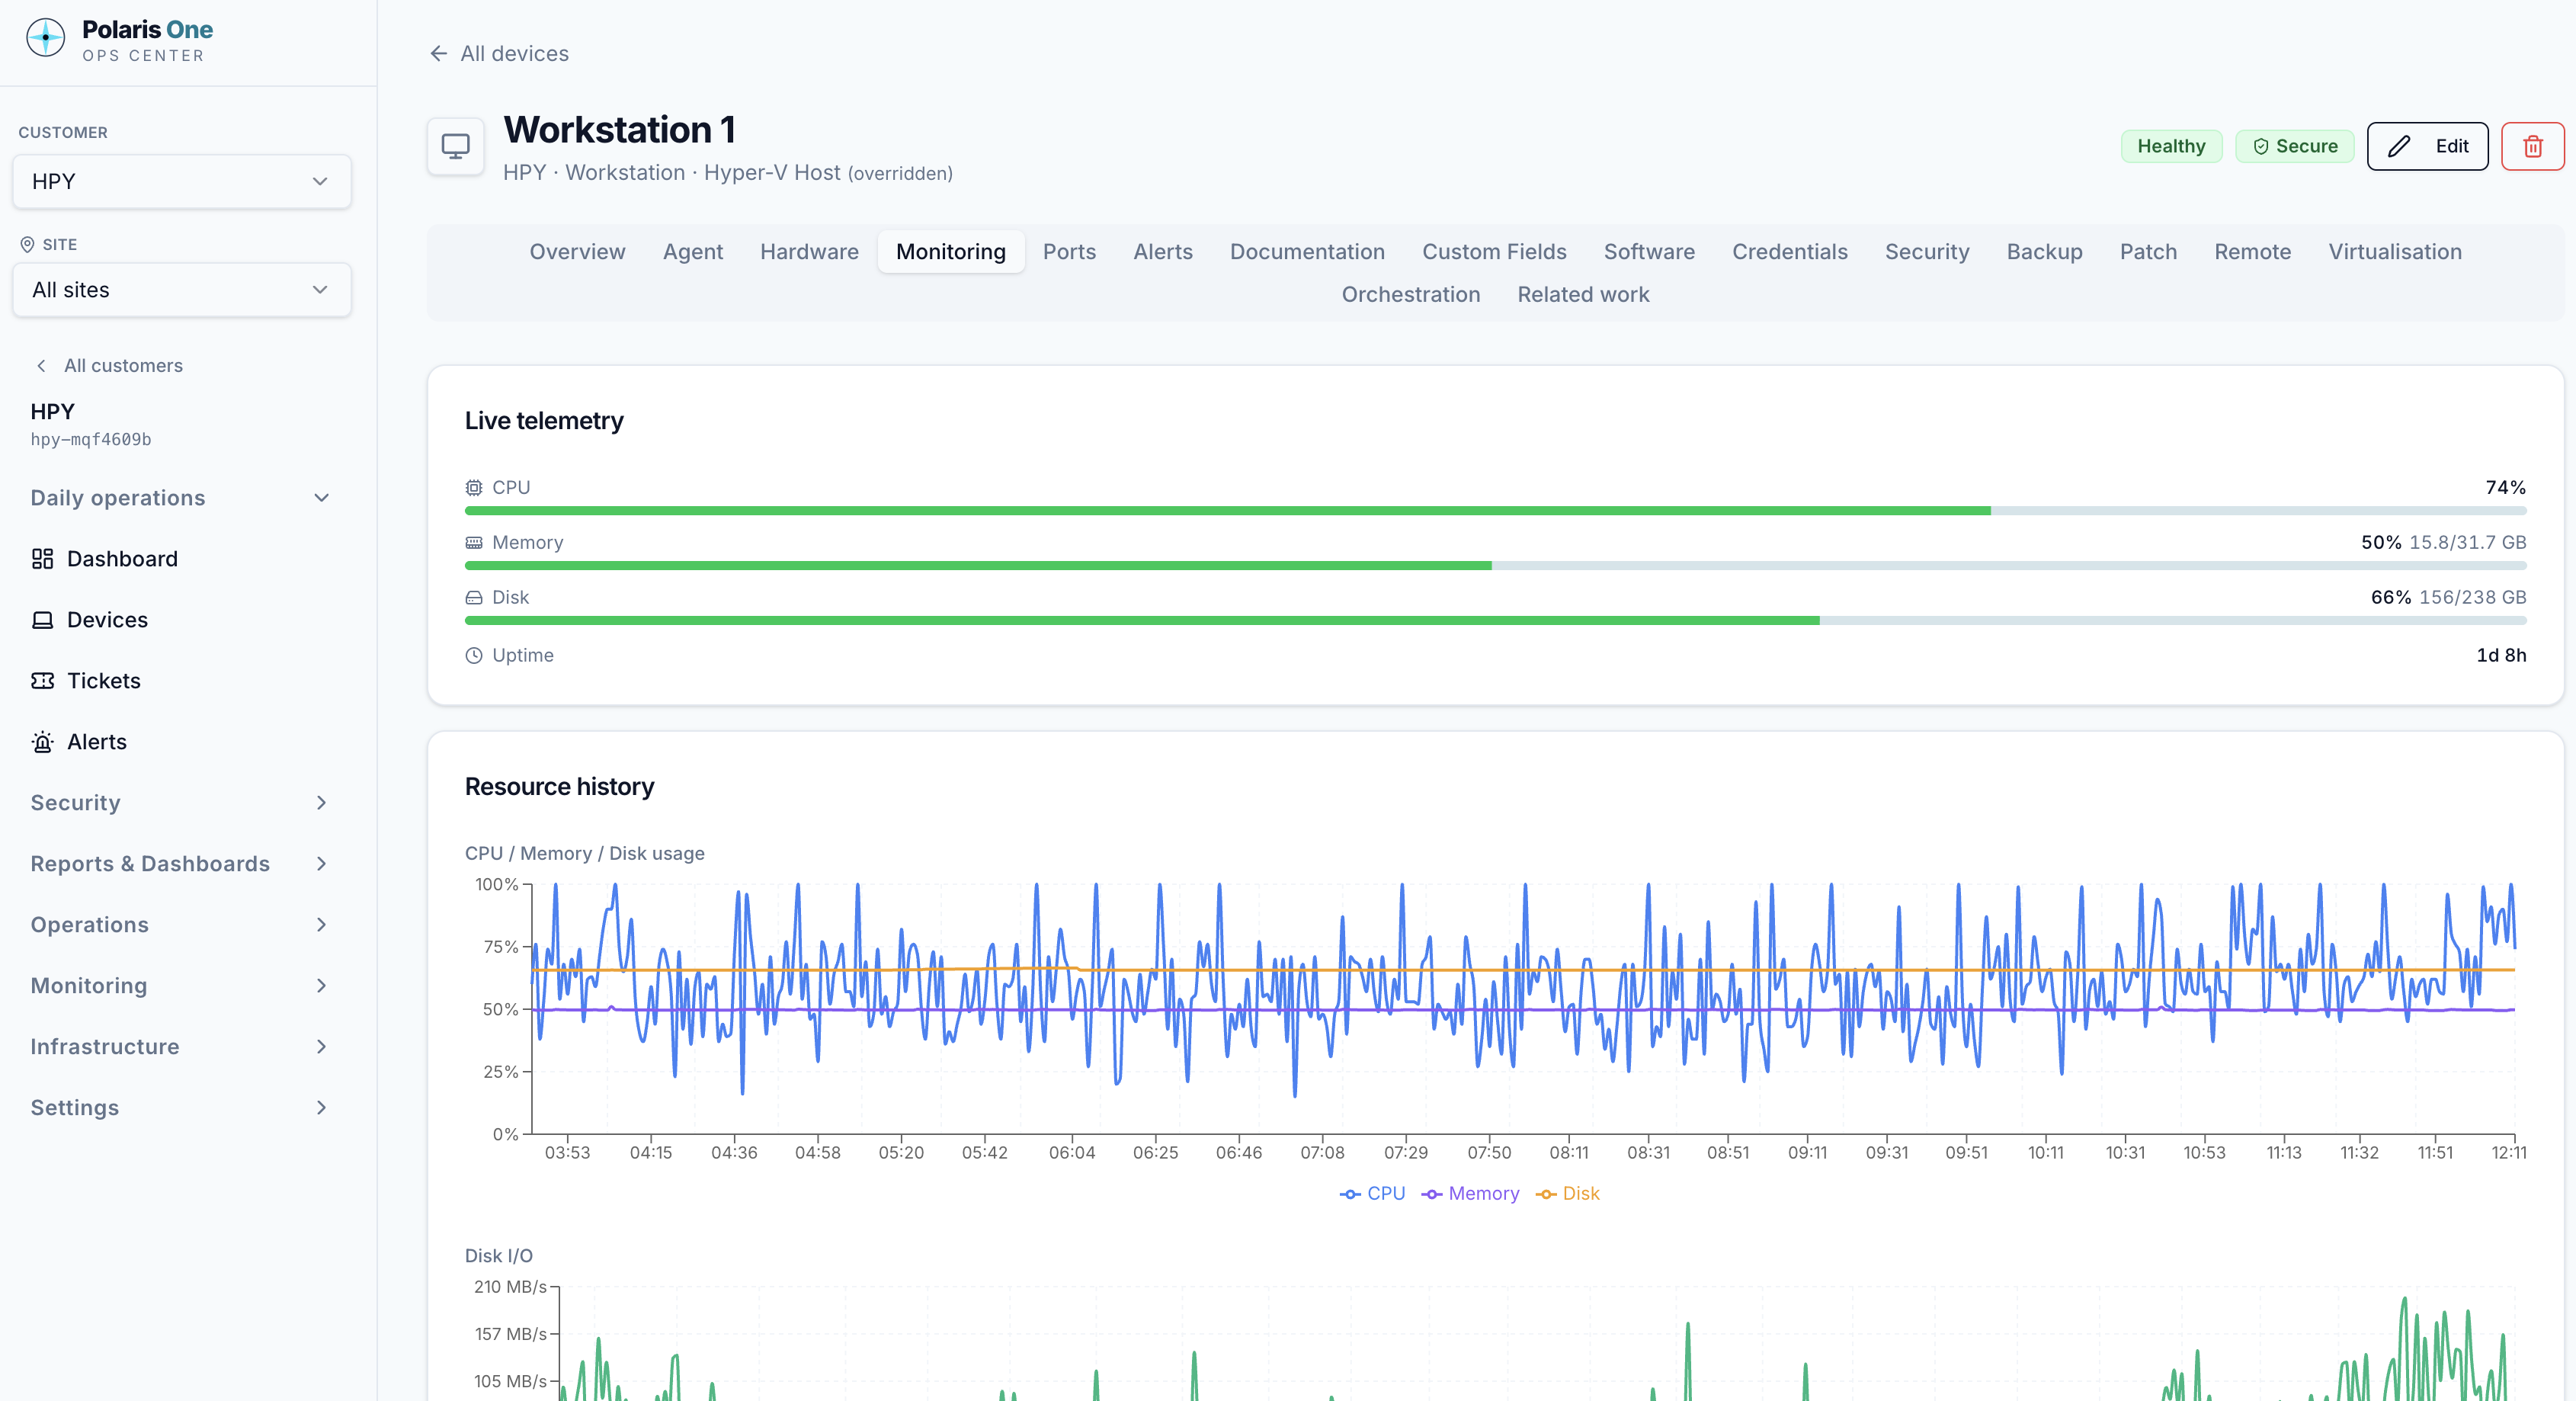Click the All customers link
Image resolution: width=2576 pixels, height=1401 pixels.
coord(110,366)
